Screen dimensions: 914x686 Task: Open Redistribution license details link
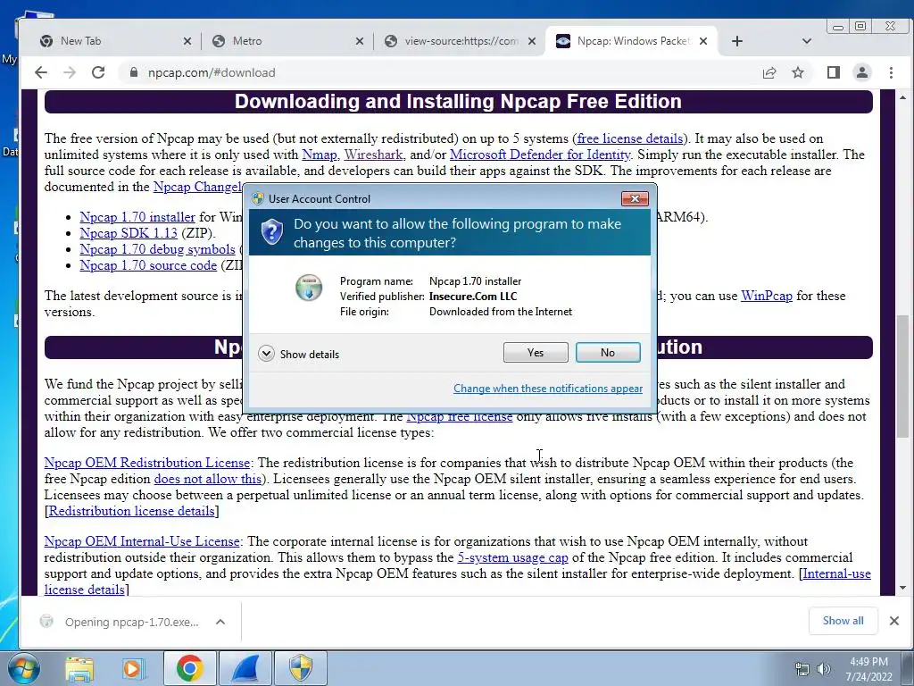(x=132, y=511)
